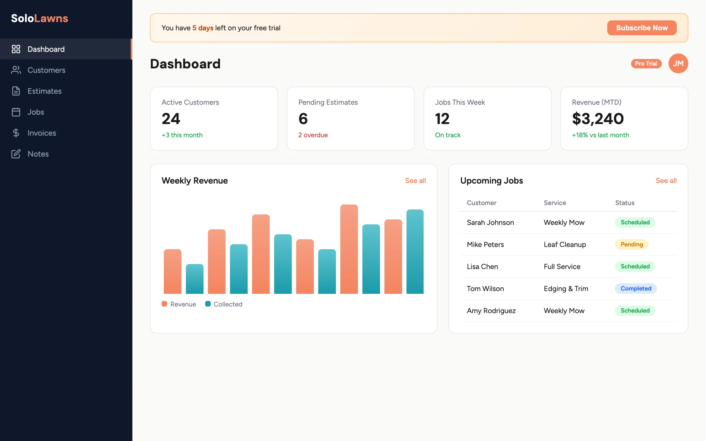This screenshot has height=441, width=706.
Task: Open Jobs via the calendar icon
Action: [16, 112]
